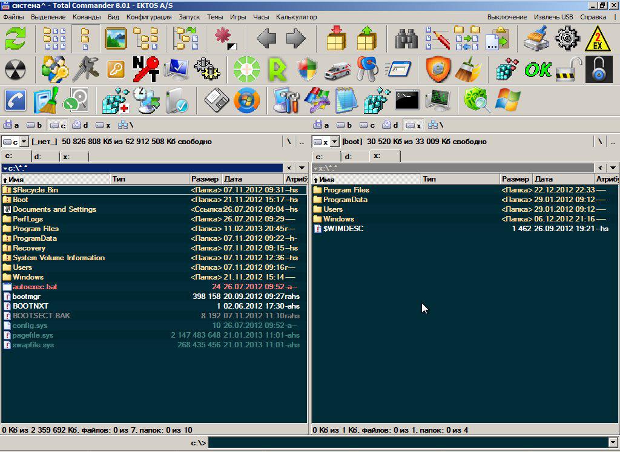Sort right panel by Имя column
This screenshot has height=452, width=620.
click(x=366, y=179)
